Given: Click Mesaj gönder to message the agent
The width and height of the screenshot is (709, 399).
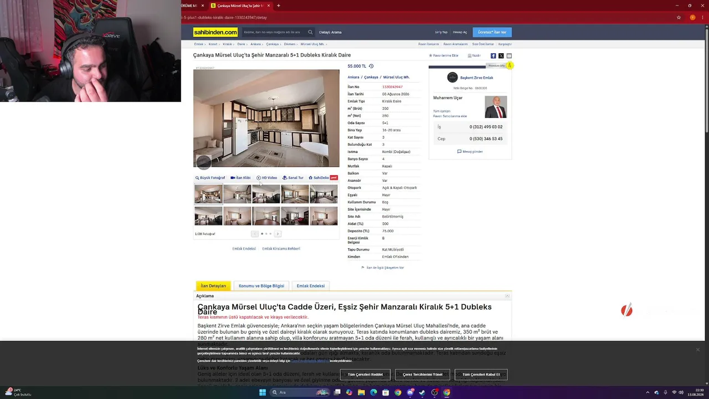Looking at the screenshot, I should click(x=470, y=151).
